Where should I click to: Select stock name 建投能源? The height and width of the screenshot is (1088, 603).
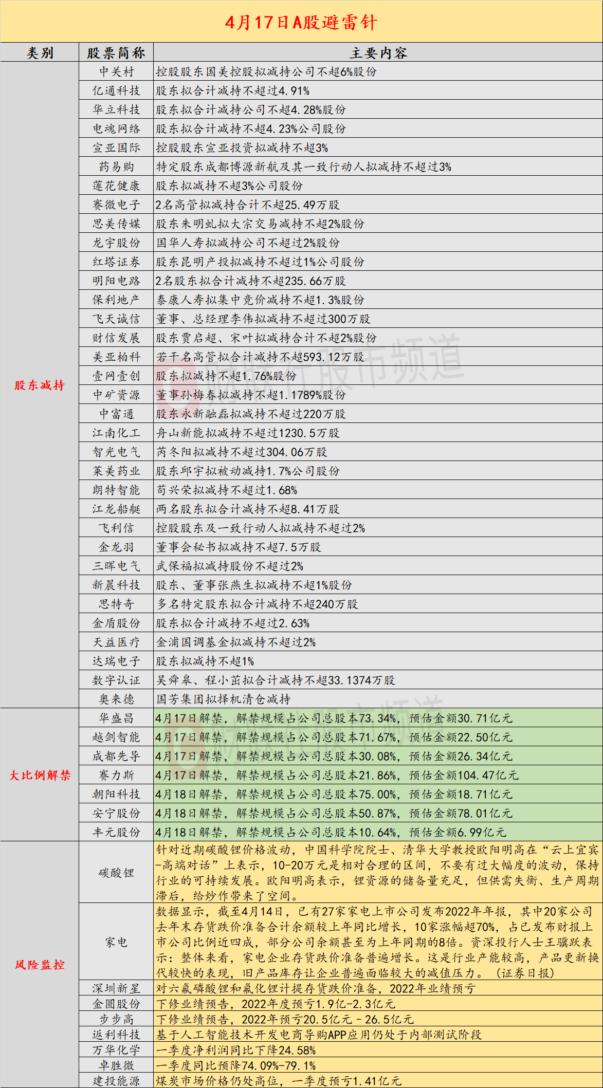[x=116, y=1081]
